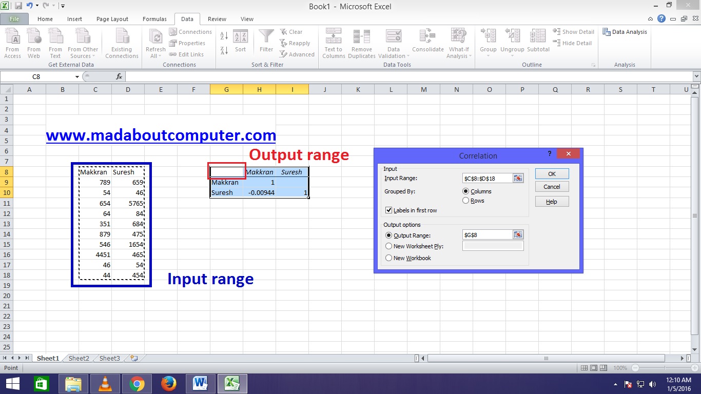The height and width of the screenshot is (394, 701).
Task: Click Connections in the ribbon
Action: (x=190, y=32)
